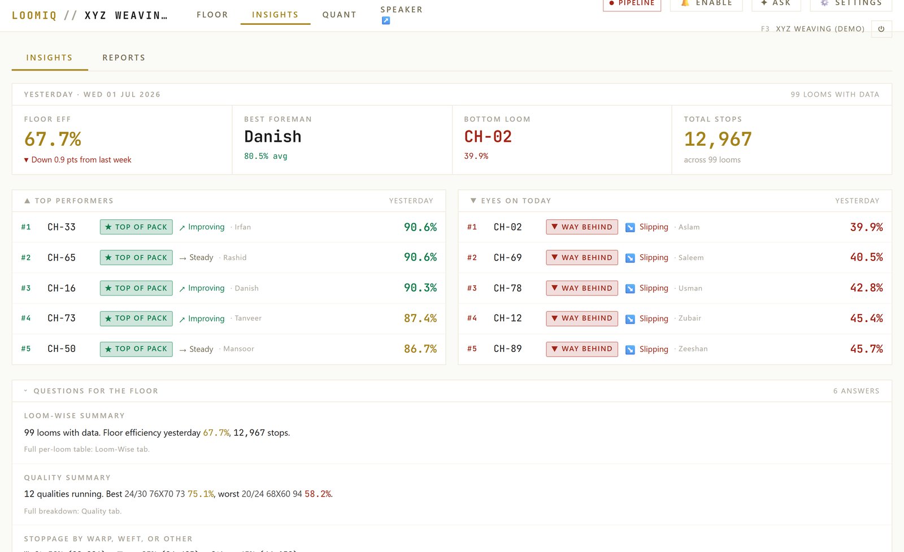Open the Floor navigation item

click(x=212, y=15)
